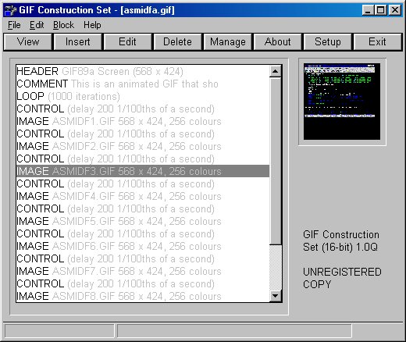Open the Edit menu
The width and height of the screenshot is (406, 342).
37,25
